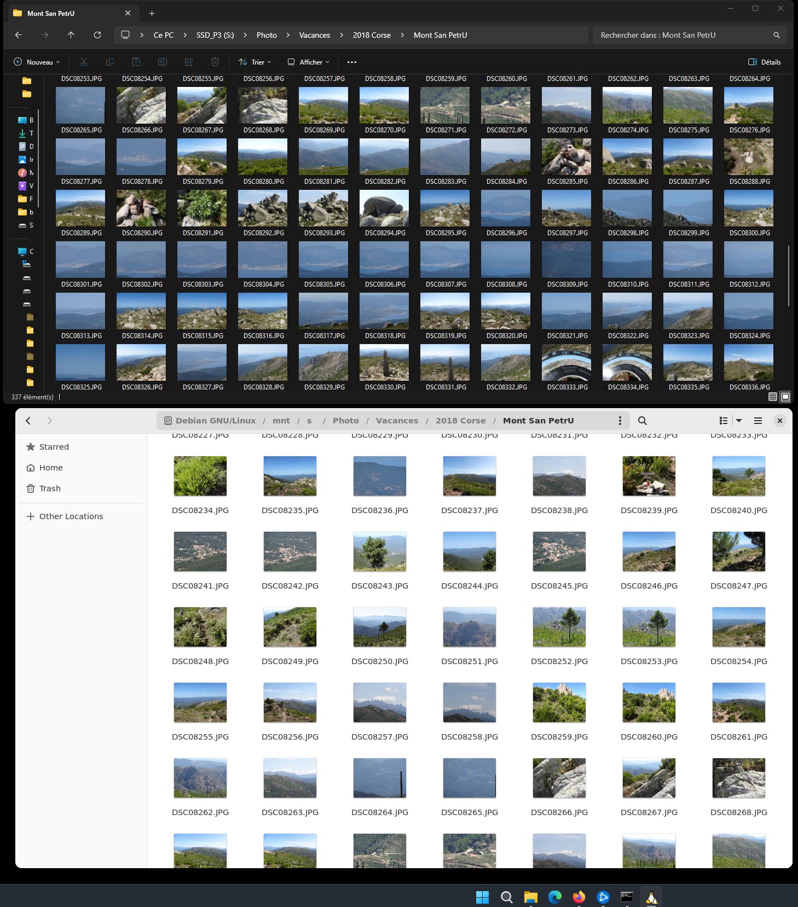Screen dimensions: 798x907
Task: Open the Nautilus hamburger main menu
Action: 758,421
